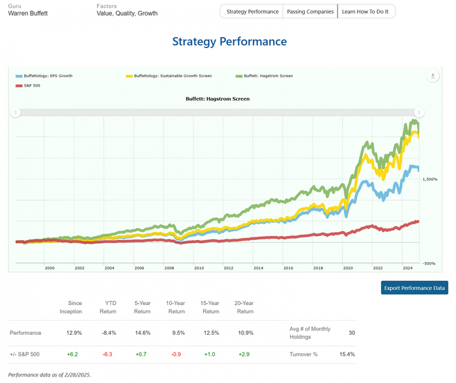Click the 1,500% y-axis label

tap(430, 179)
